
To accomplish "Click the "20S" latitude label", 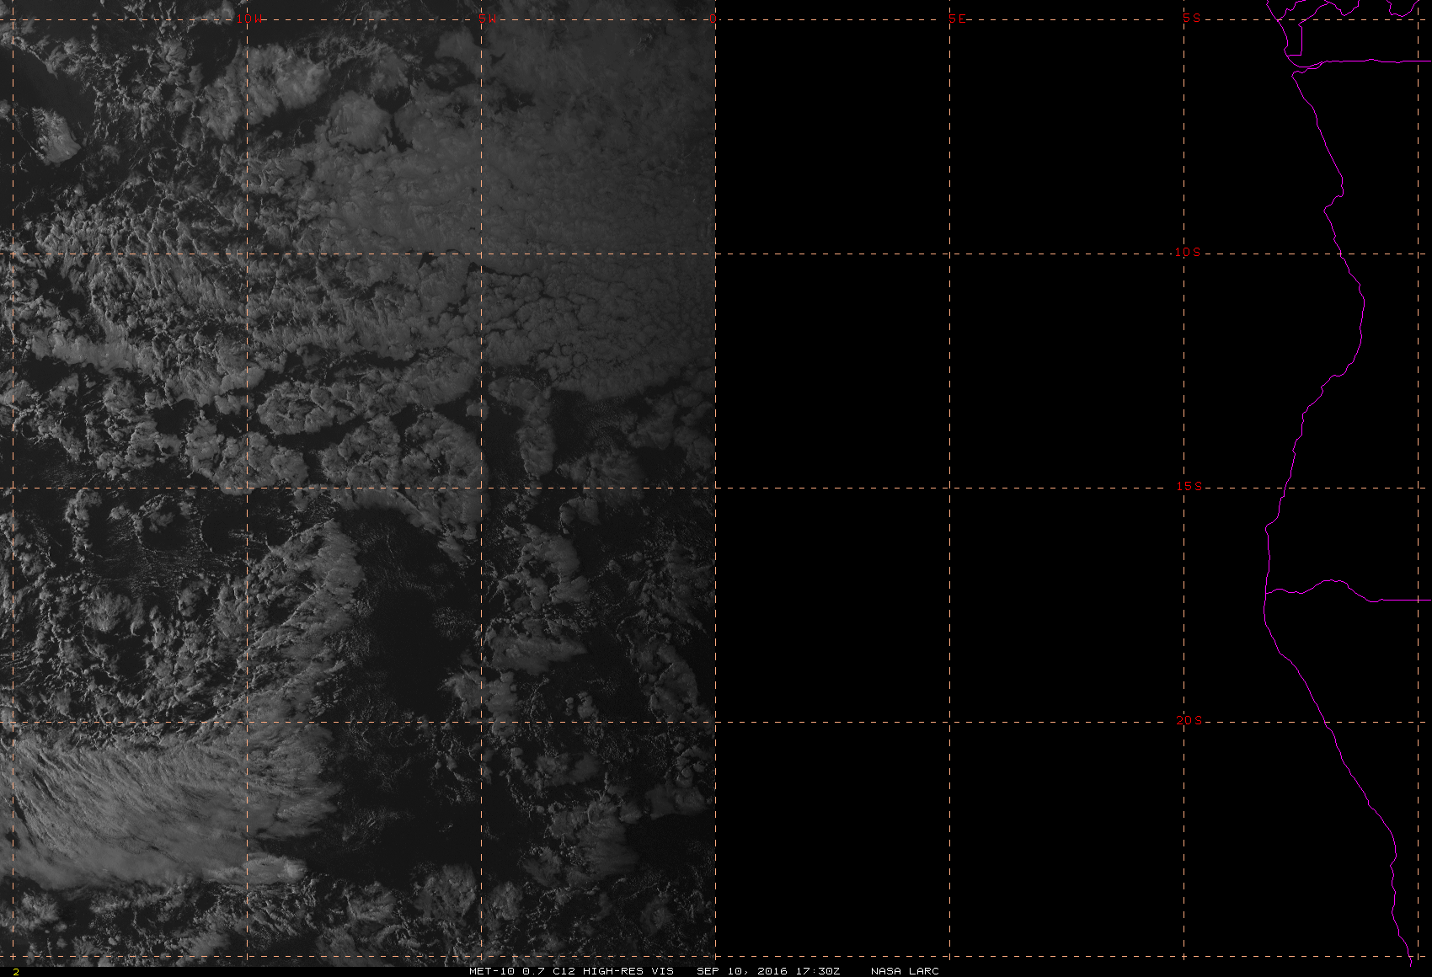I will tap(1189, 720).
